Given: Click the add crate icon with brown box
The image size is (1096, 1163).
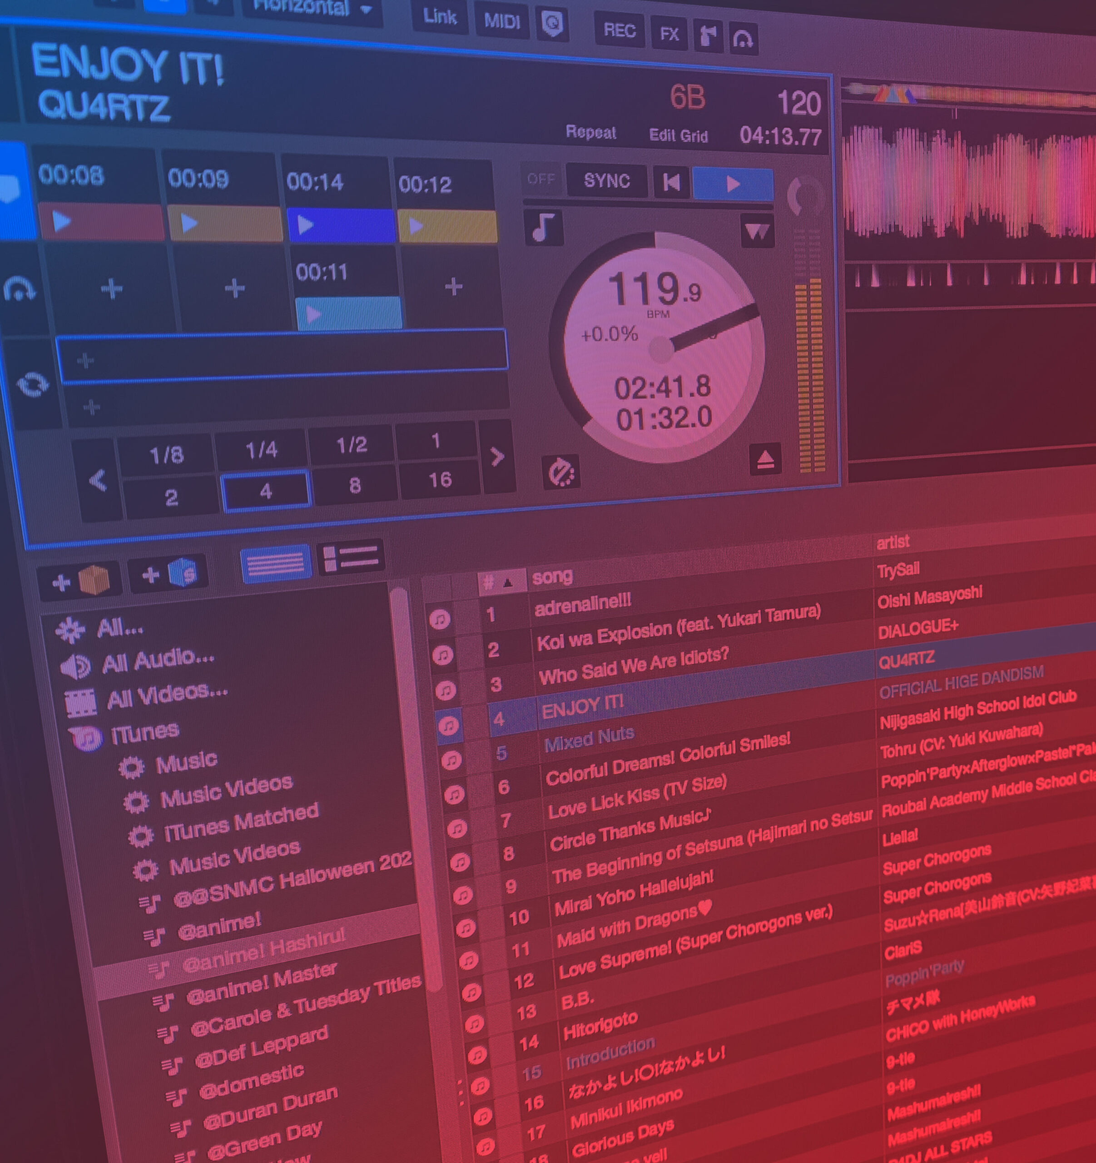Looking at the screenshot, I should [80, 580].
